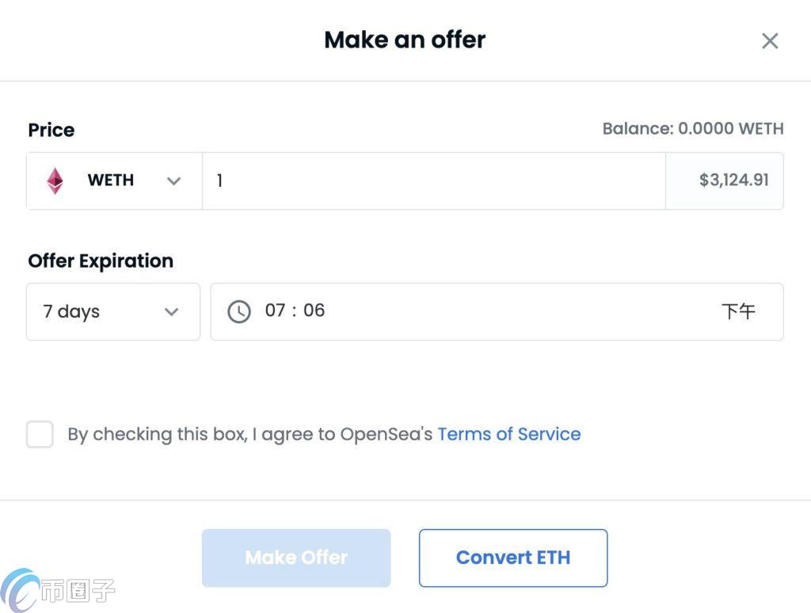Image resolution: width=811 pixels, height=613 pixels.
Task: Click the Convert ETH button
Action: tap(512, 558)
